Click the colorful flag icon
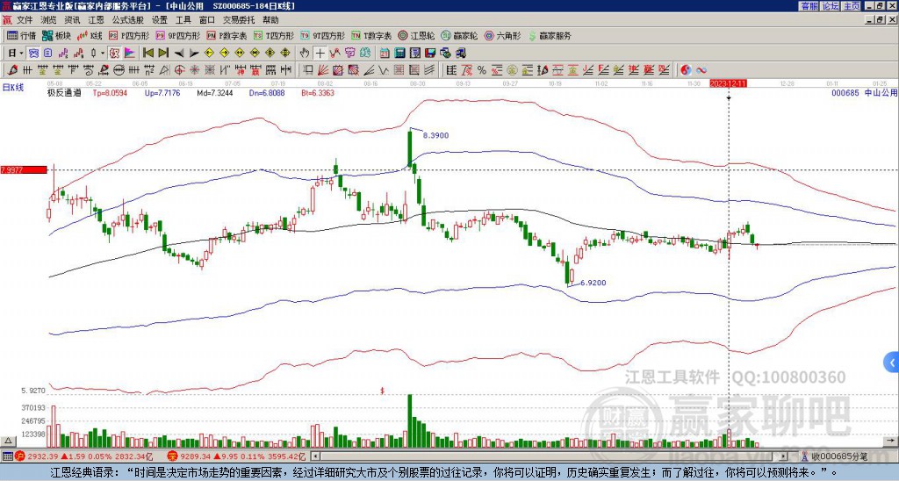The height and width of the screenshot is (481, 899). (130, 54)
